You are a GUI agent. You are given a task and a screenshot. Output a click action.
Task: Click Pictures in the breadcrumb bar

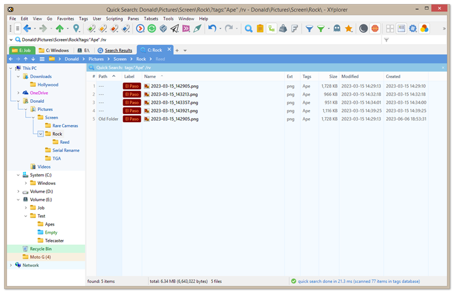pos(96,59)
